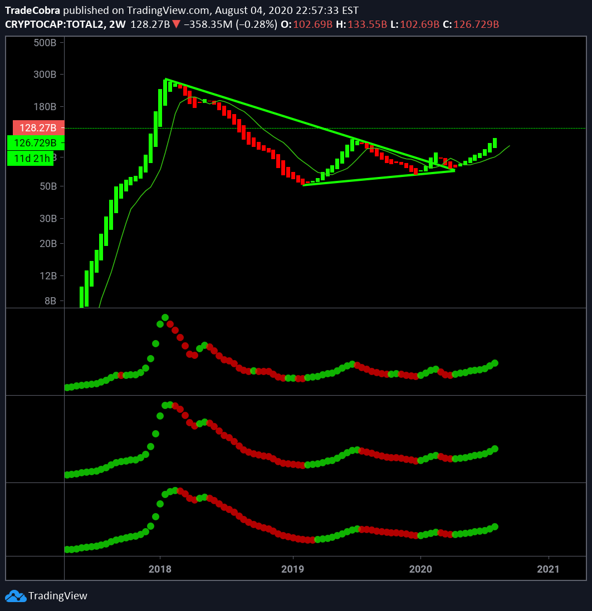Click the open value O: 102.69B
The width and height of the screenshot is (592, 611).
pyautogui.click(x=306, y=24)
